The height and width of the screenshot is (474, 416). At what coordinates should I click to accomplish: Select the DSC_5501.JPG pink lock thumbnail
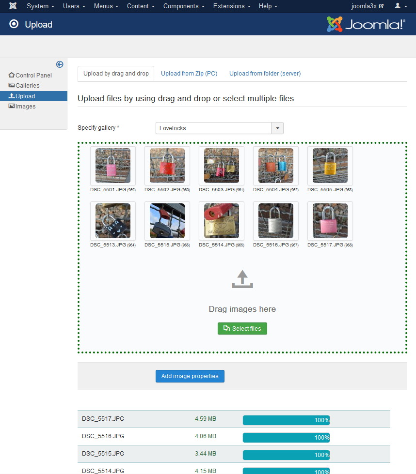coord(113,166)
